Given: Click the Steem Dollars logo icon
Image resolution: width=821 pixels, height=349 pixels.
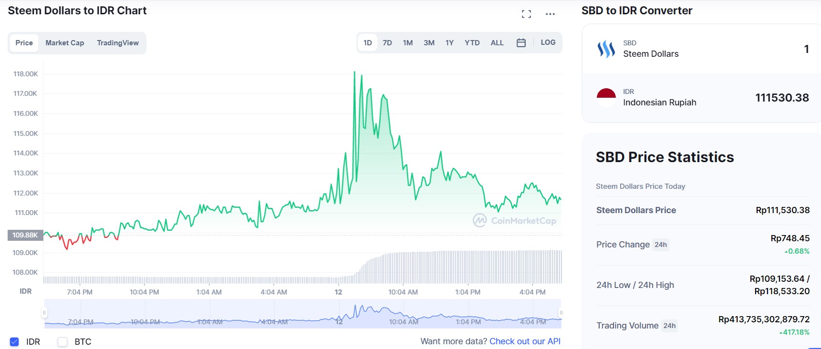Looking at the screenshot, I should click(x=606, y=49).
